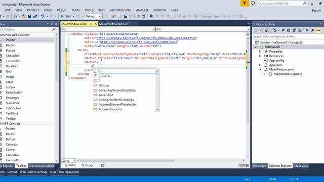Image resolution: width=324 pixels, height=182 pixels.
Task: Collapse the helloworld project node arrow
Action: click(x=256, y=47)
